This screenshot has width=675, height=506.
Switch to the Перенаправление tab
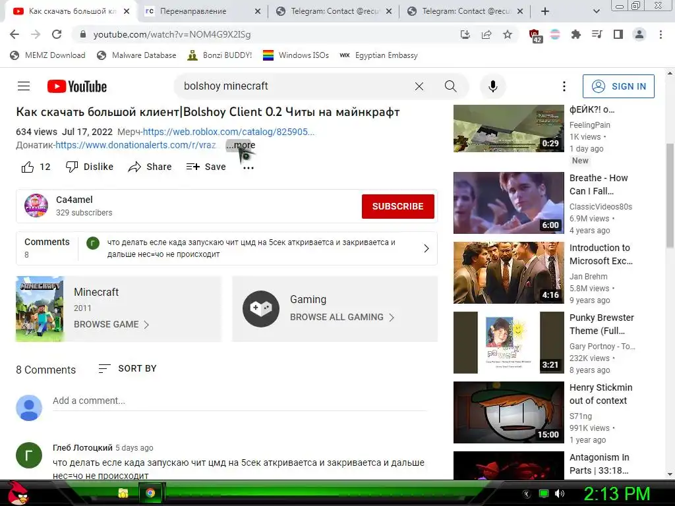[192, 11]
